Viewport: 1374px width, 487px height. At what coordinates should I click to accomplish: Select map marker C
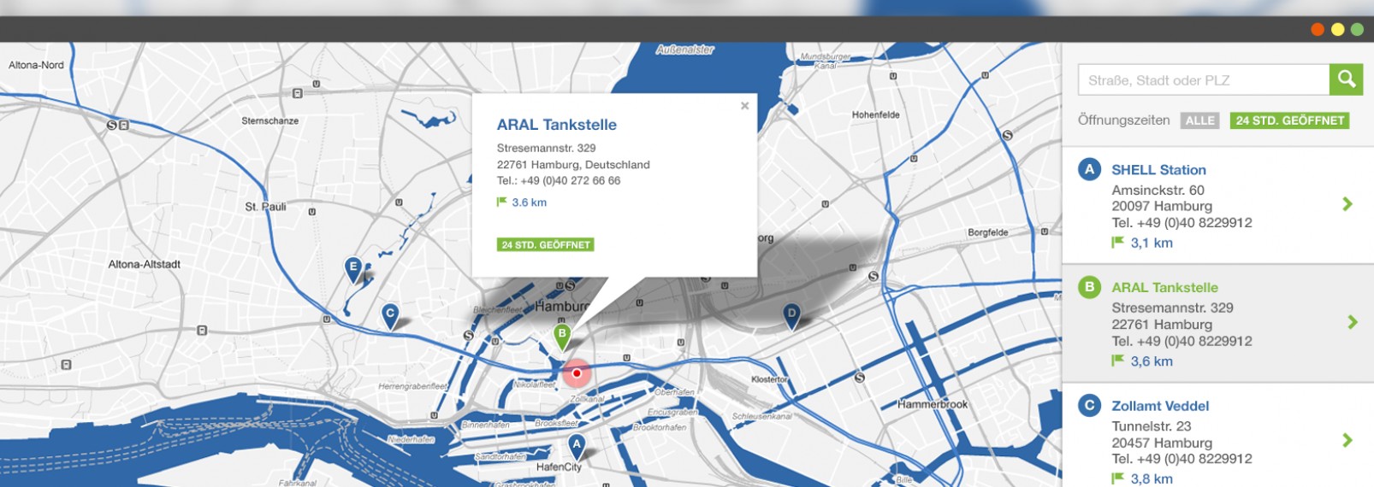click(390, 316)
